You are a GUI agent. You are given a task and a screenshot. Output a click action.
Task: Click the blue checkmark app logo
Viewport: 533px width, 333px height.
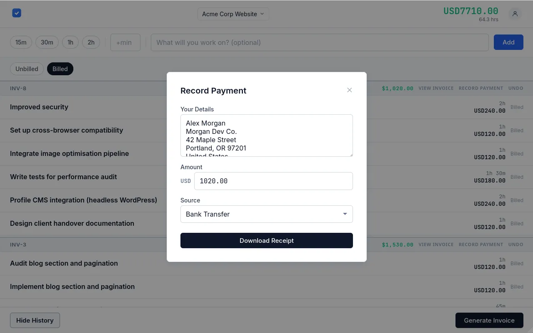tap(16, 13)
